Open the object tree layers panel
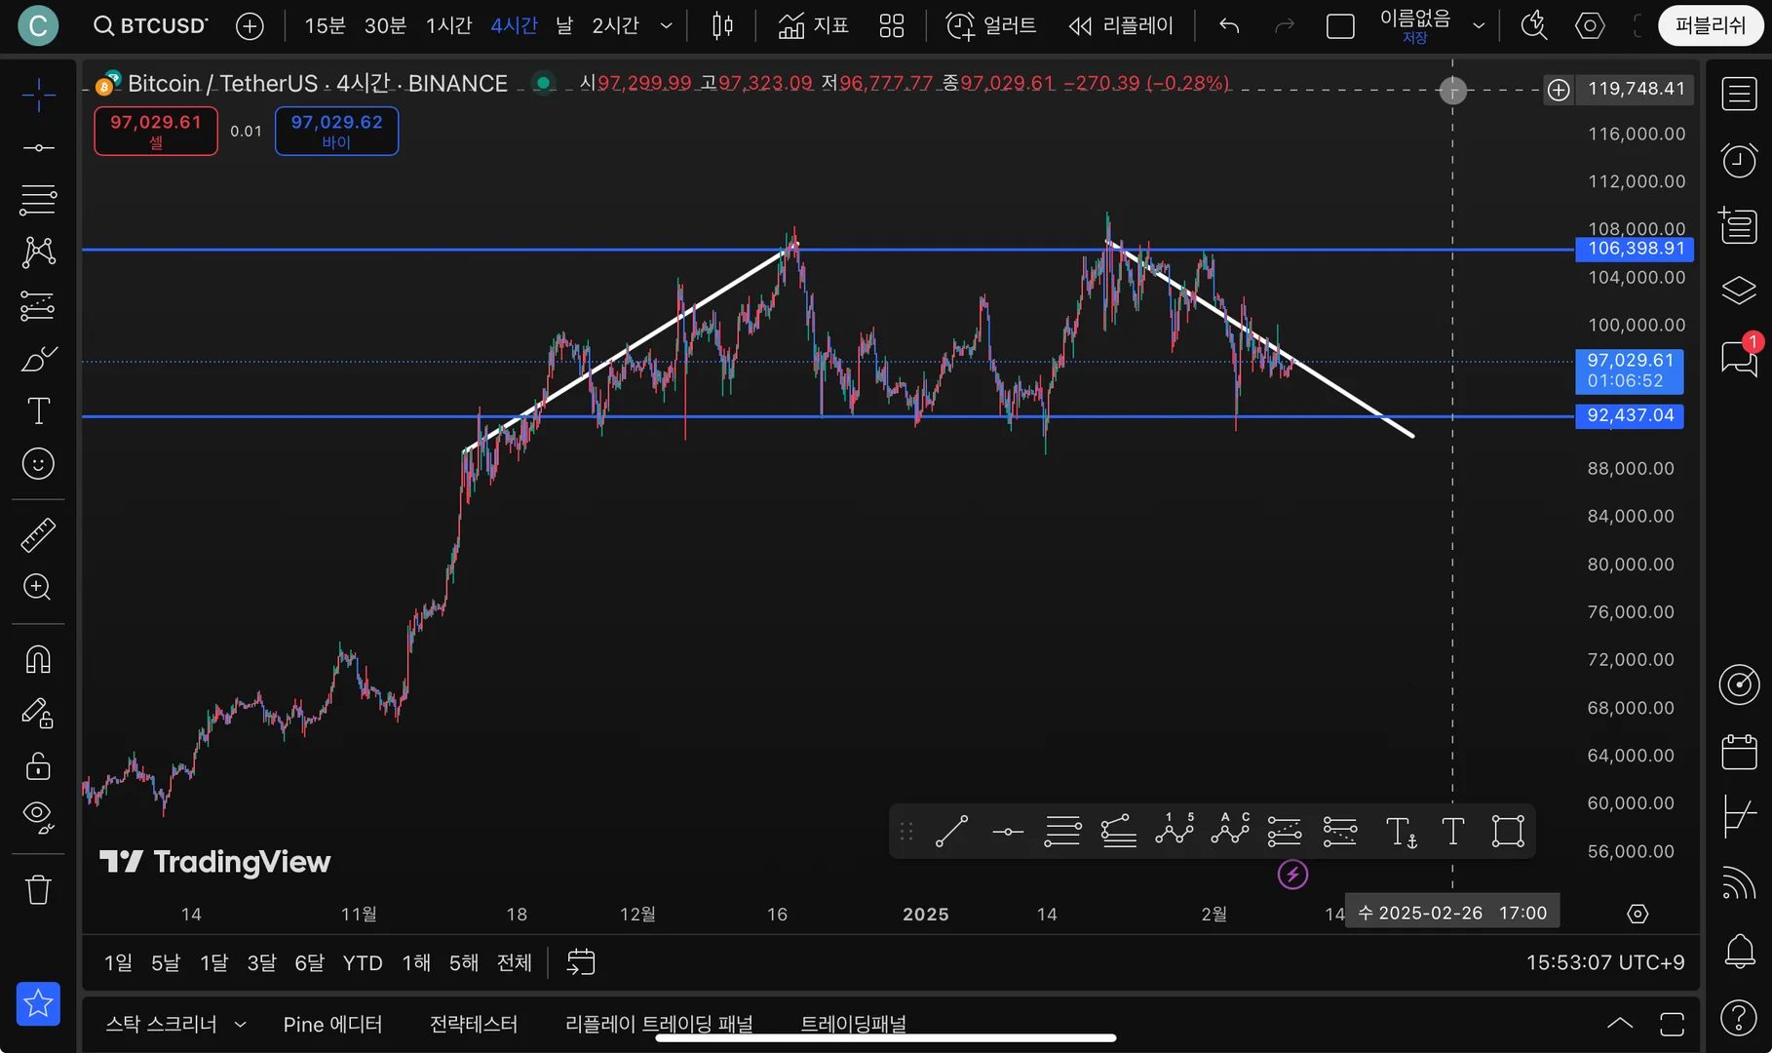 (1739, 291)
